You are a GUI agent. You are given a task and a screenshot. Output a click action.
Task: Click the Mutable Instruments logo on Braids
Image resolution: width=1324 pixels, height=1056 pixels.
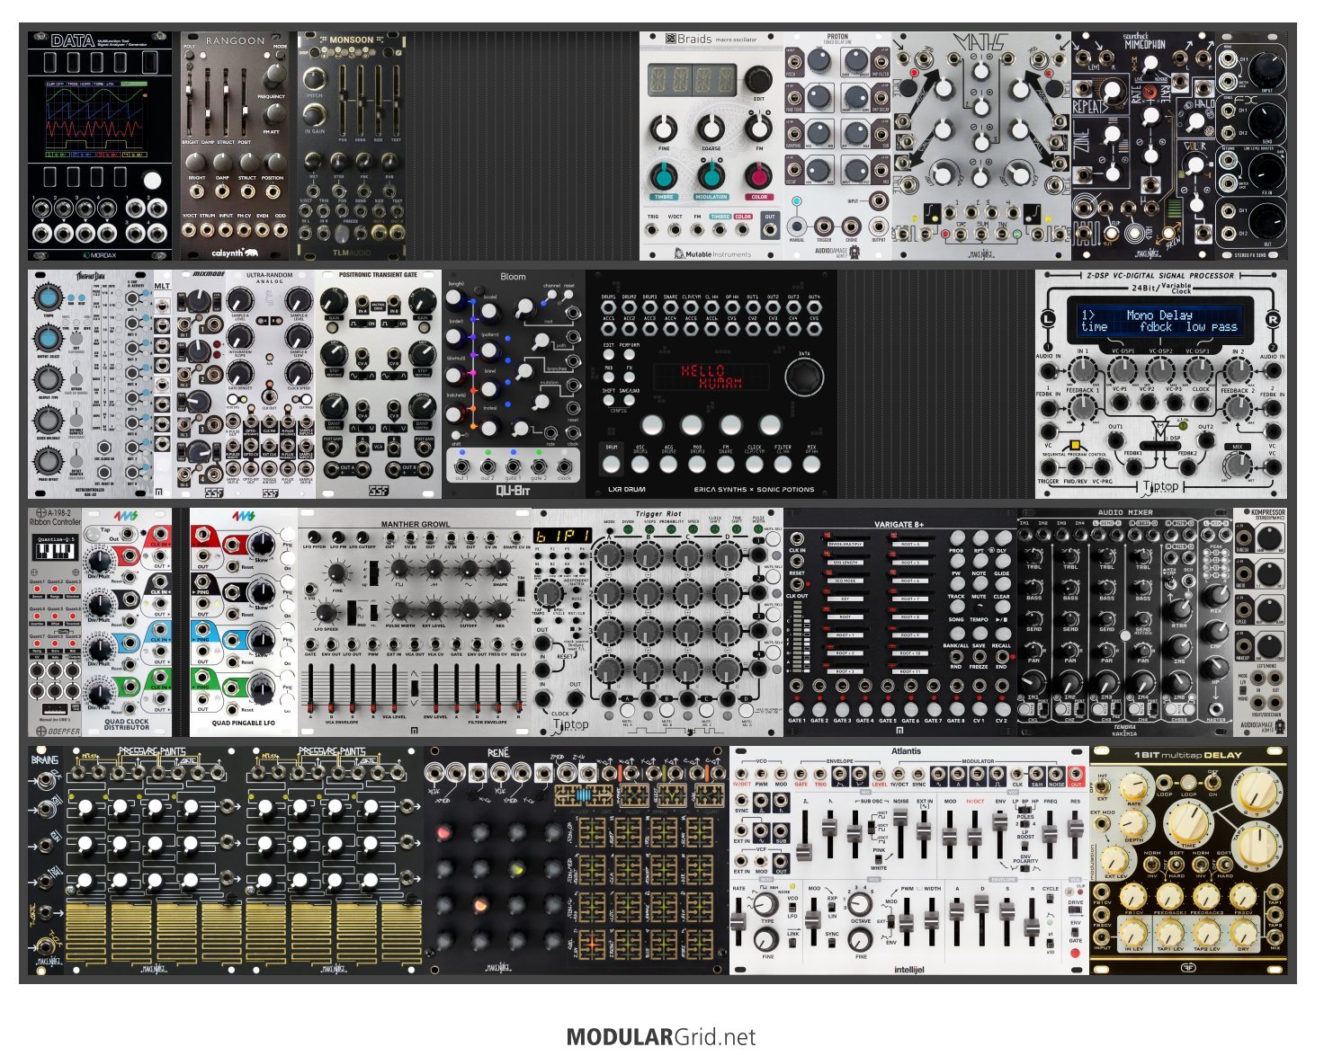click(x=711, y=253)
